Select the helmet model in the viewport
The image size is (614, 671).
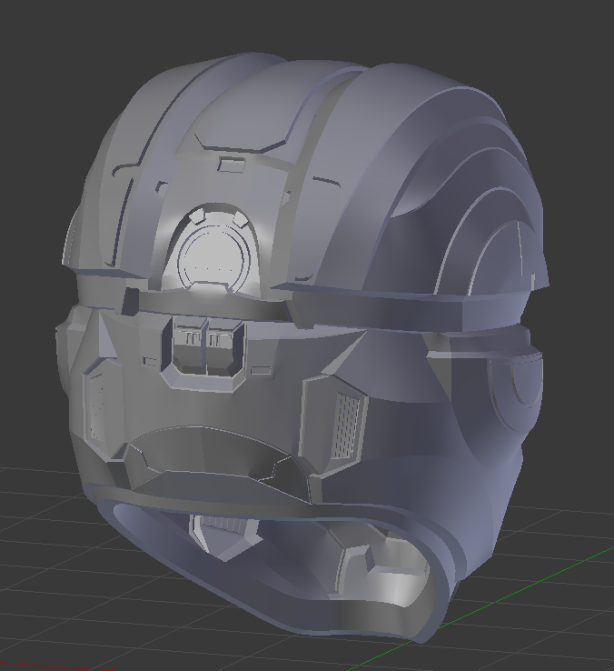coord(302,346)
